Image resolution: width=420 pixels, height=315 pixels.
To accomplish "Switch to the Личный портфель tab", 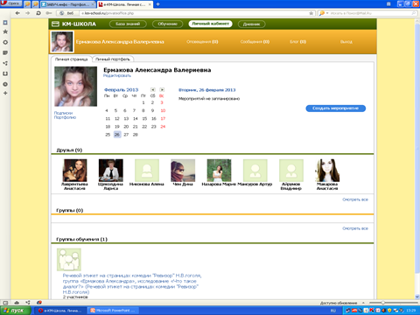I will point(113,59).
